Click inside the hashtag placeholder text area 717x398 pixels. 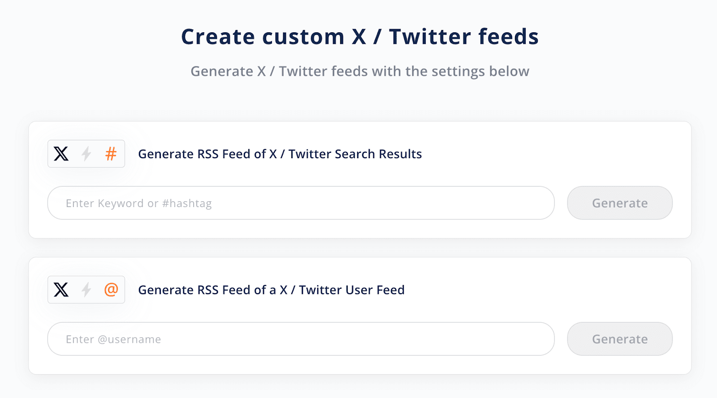[x=138, y=203]
